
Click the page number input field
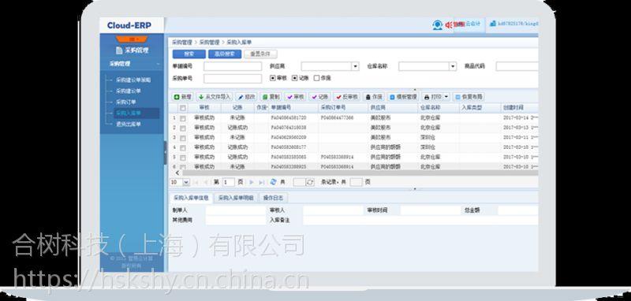(229, 183)
